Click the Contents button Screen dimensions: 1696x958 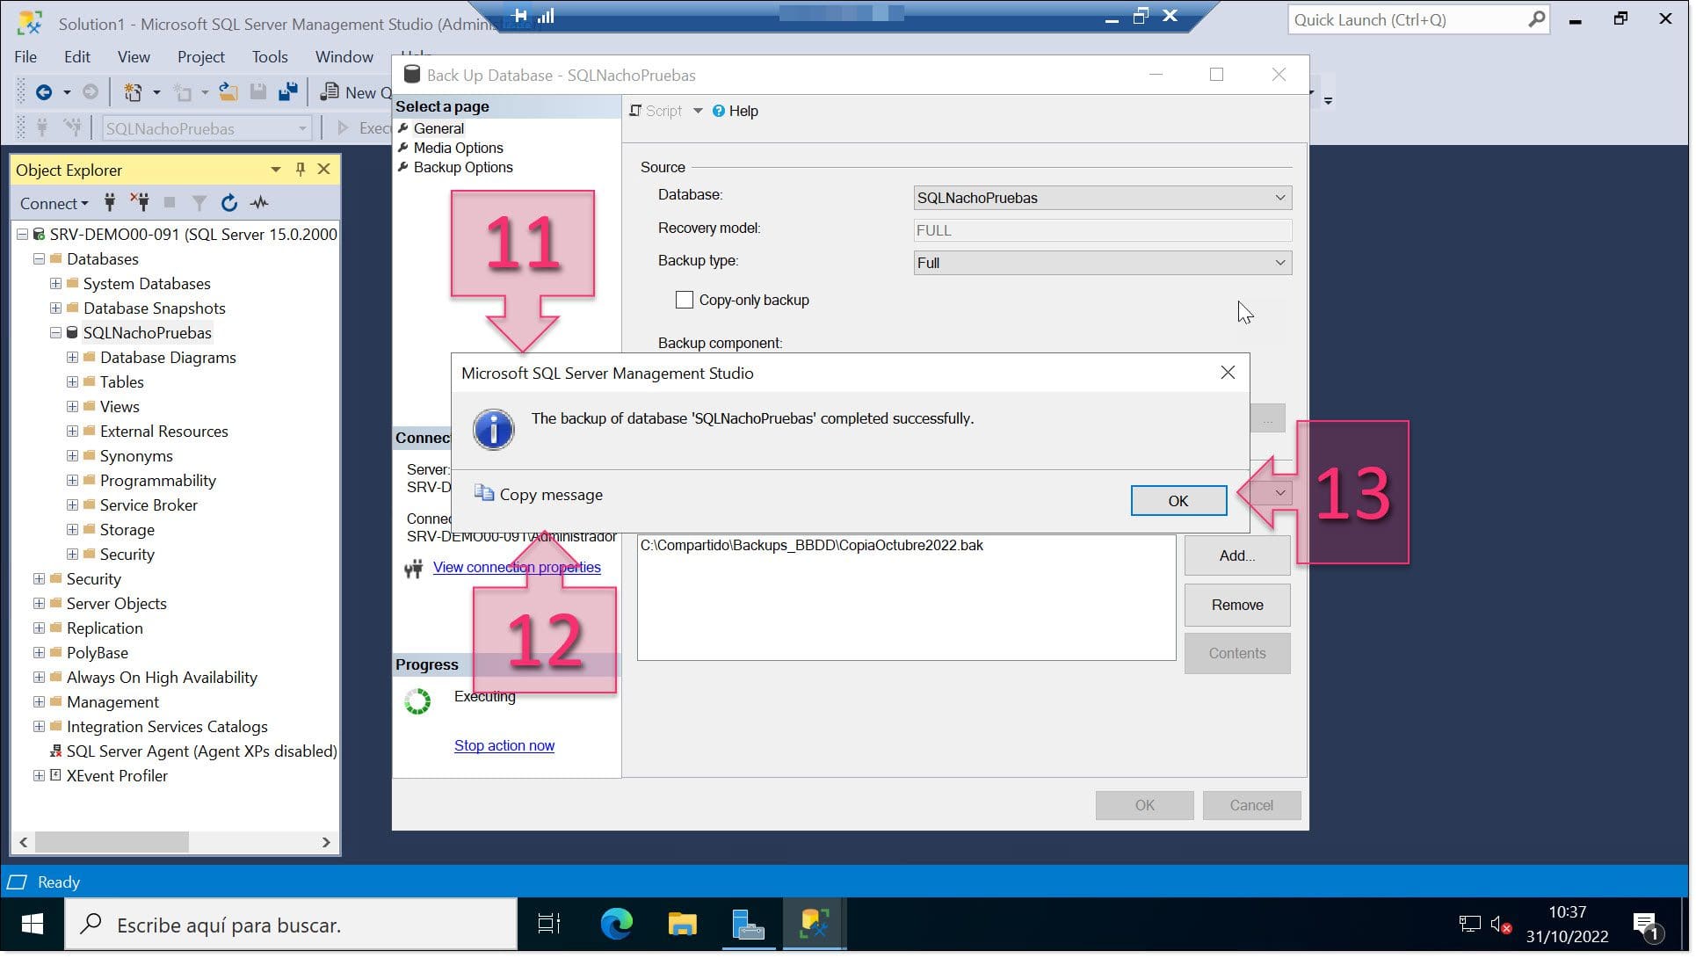tap(1239, 655)
